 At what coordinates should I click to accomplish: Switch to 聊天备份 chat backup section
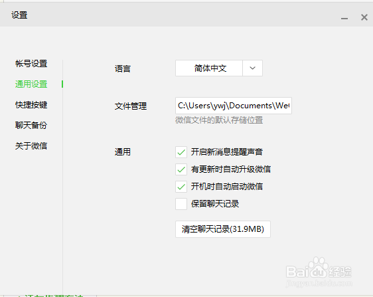point(31,126)
